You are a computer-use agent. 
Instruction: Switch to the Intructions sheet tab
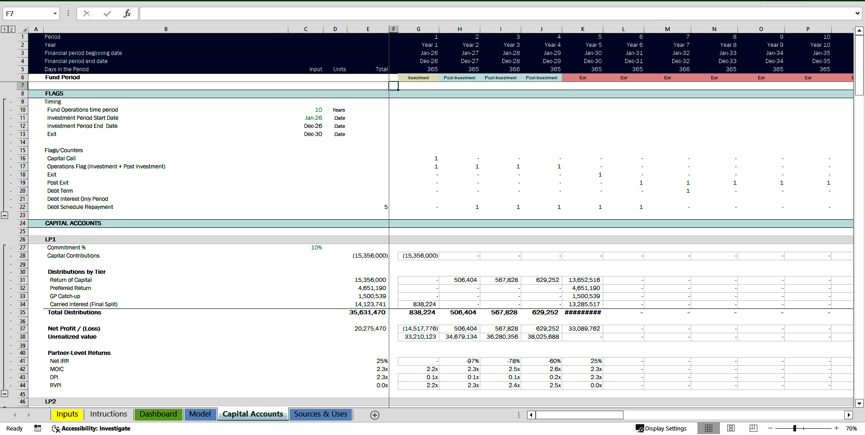point(109,414)
